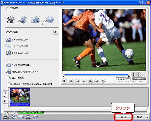
Task: Open ビデオの複数カット multi-trim video
Action: (x=17, y=40)
